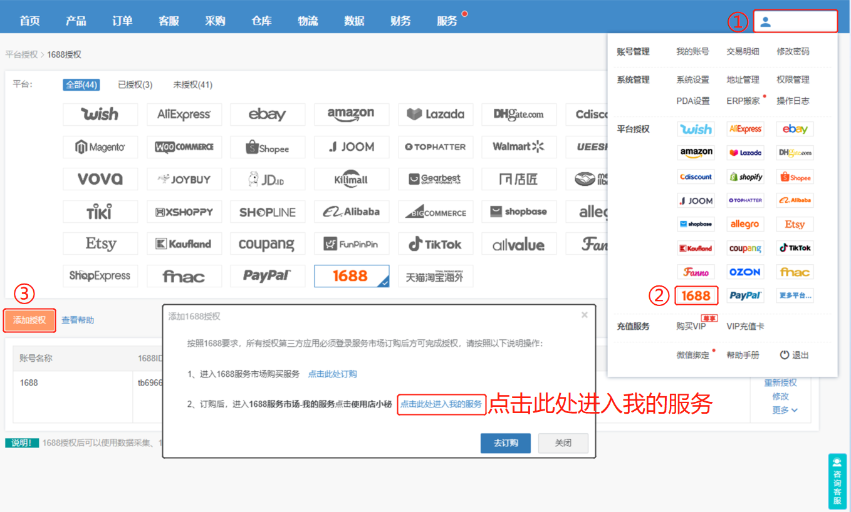Open the 财务 nav menu

[x=400, y=21]
